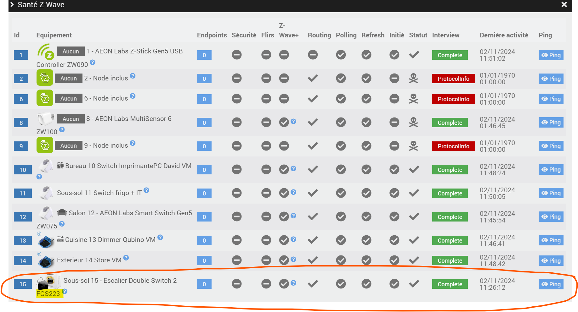The image size is (578, 312).
Task: Open node Id 9 badge
Action: pos(21,146)
